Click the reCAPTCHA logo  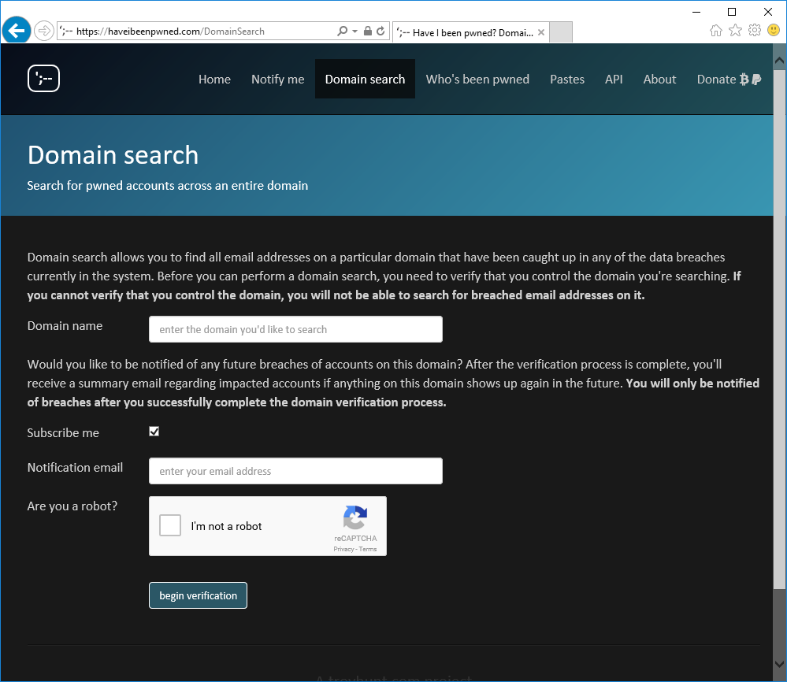coord(355,517)
